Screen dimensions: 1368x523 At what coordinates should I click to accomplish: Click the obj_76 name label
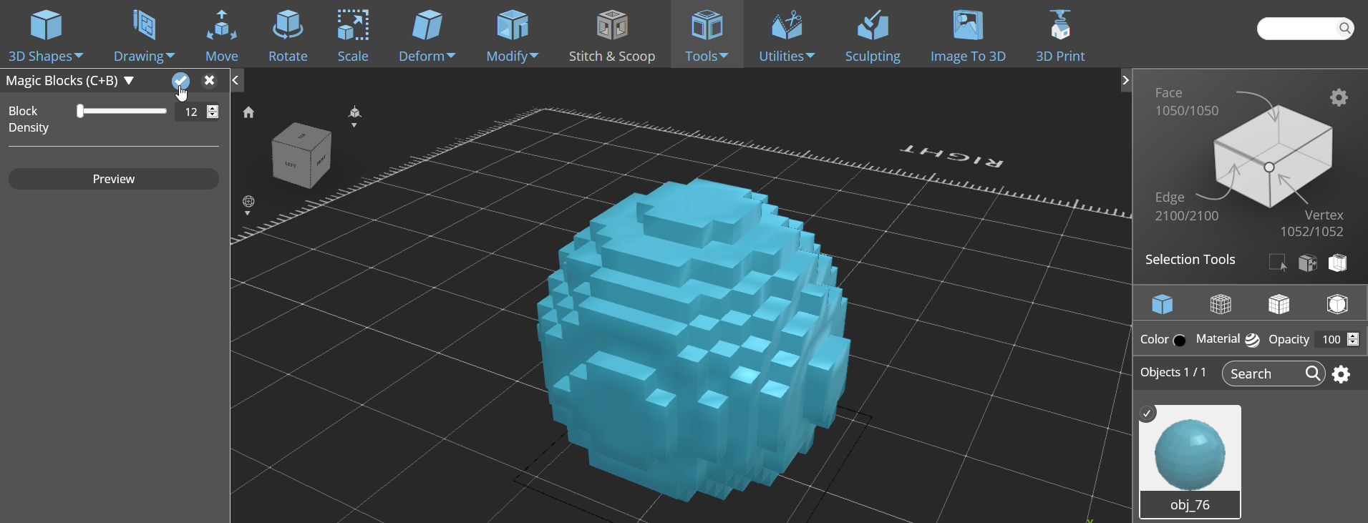point(1190,504)
